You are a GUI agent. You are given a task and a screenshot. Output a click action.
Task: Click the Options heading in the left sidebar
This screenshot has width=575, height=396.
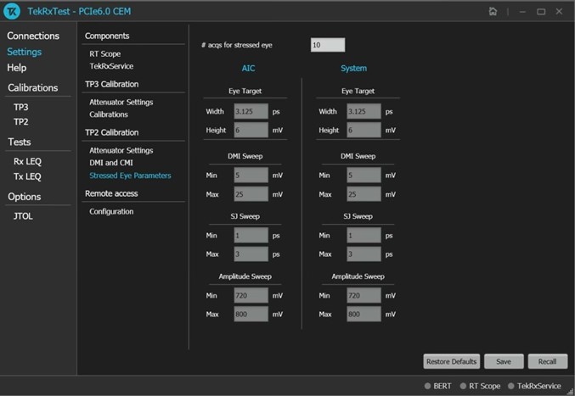[25, 197]
